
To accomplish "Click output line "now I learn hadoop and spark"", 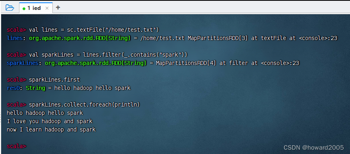I will click(x=51, y=129).
